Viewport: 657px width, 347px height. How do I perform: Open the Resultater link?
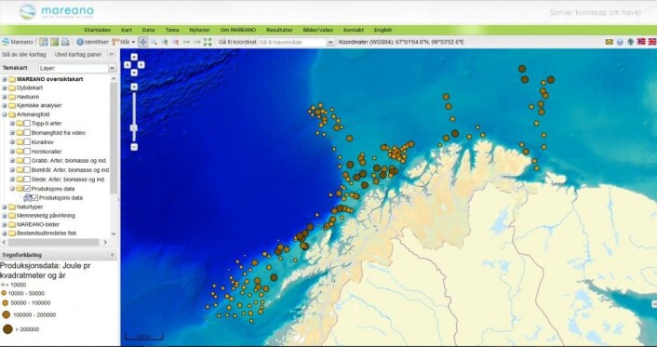279,30
